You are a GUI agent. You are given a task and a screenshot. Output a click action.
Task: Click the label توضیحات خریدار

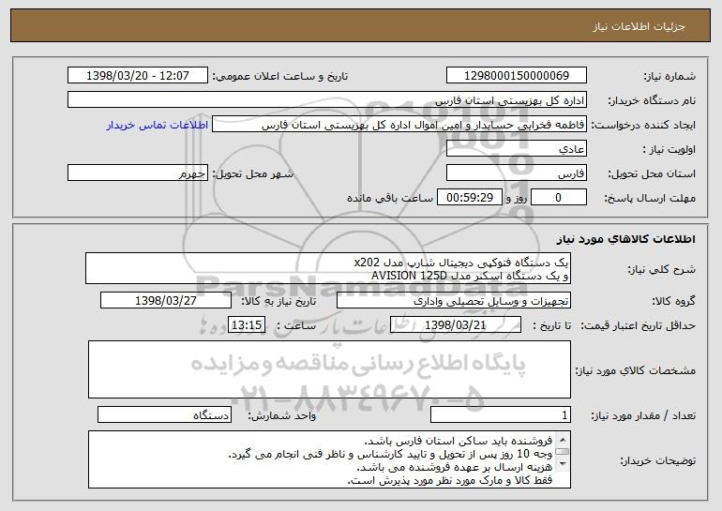[x=658, y=460]
